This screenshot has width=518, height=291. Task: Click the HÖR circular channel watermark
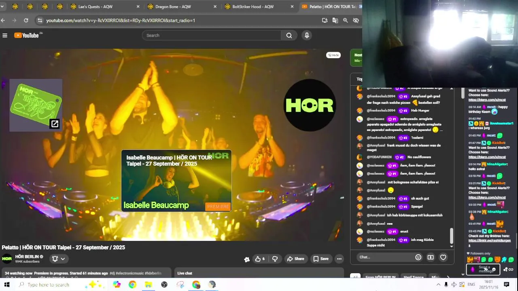click(310, 105)
